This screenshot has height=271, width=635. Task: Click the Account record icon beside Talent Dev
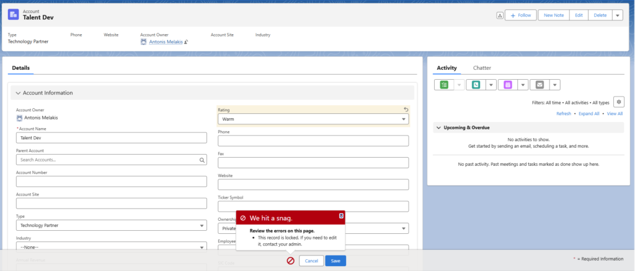tap(14, 14)
